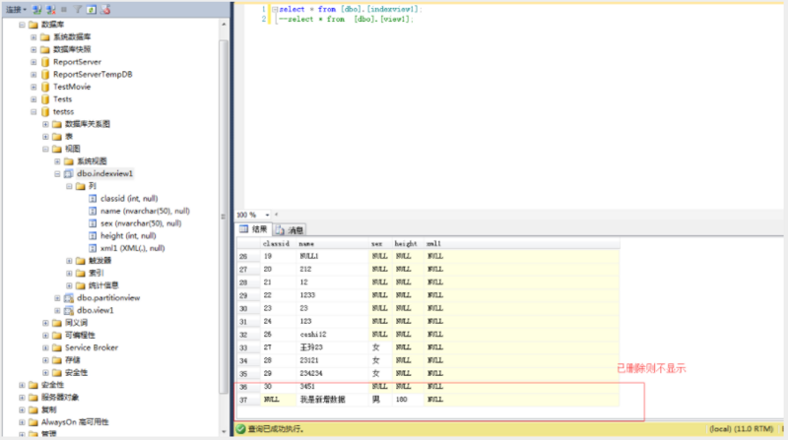Switch to the 消息 messages tab
The height and width of the screenshot is (440, 788).
(290, 230)
